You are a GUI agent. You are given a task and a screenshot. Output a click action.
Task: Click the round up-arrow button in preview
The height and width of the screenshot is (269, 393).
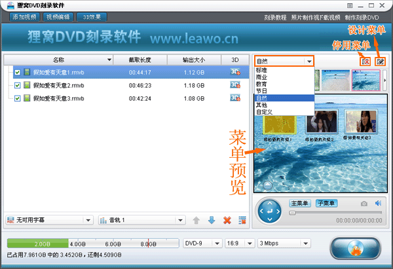point(268,186)
